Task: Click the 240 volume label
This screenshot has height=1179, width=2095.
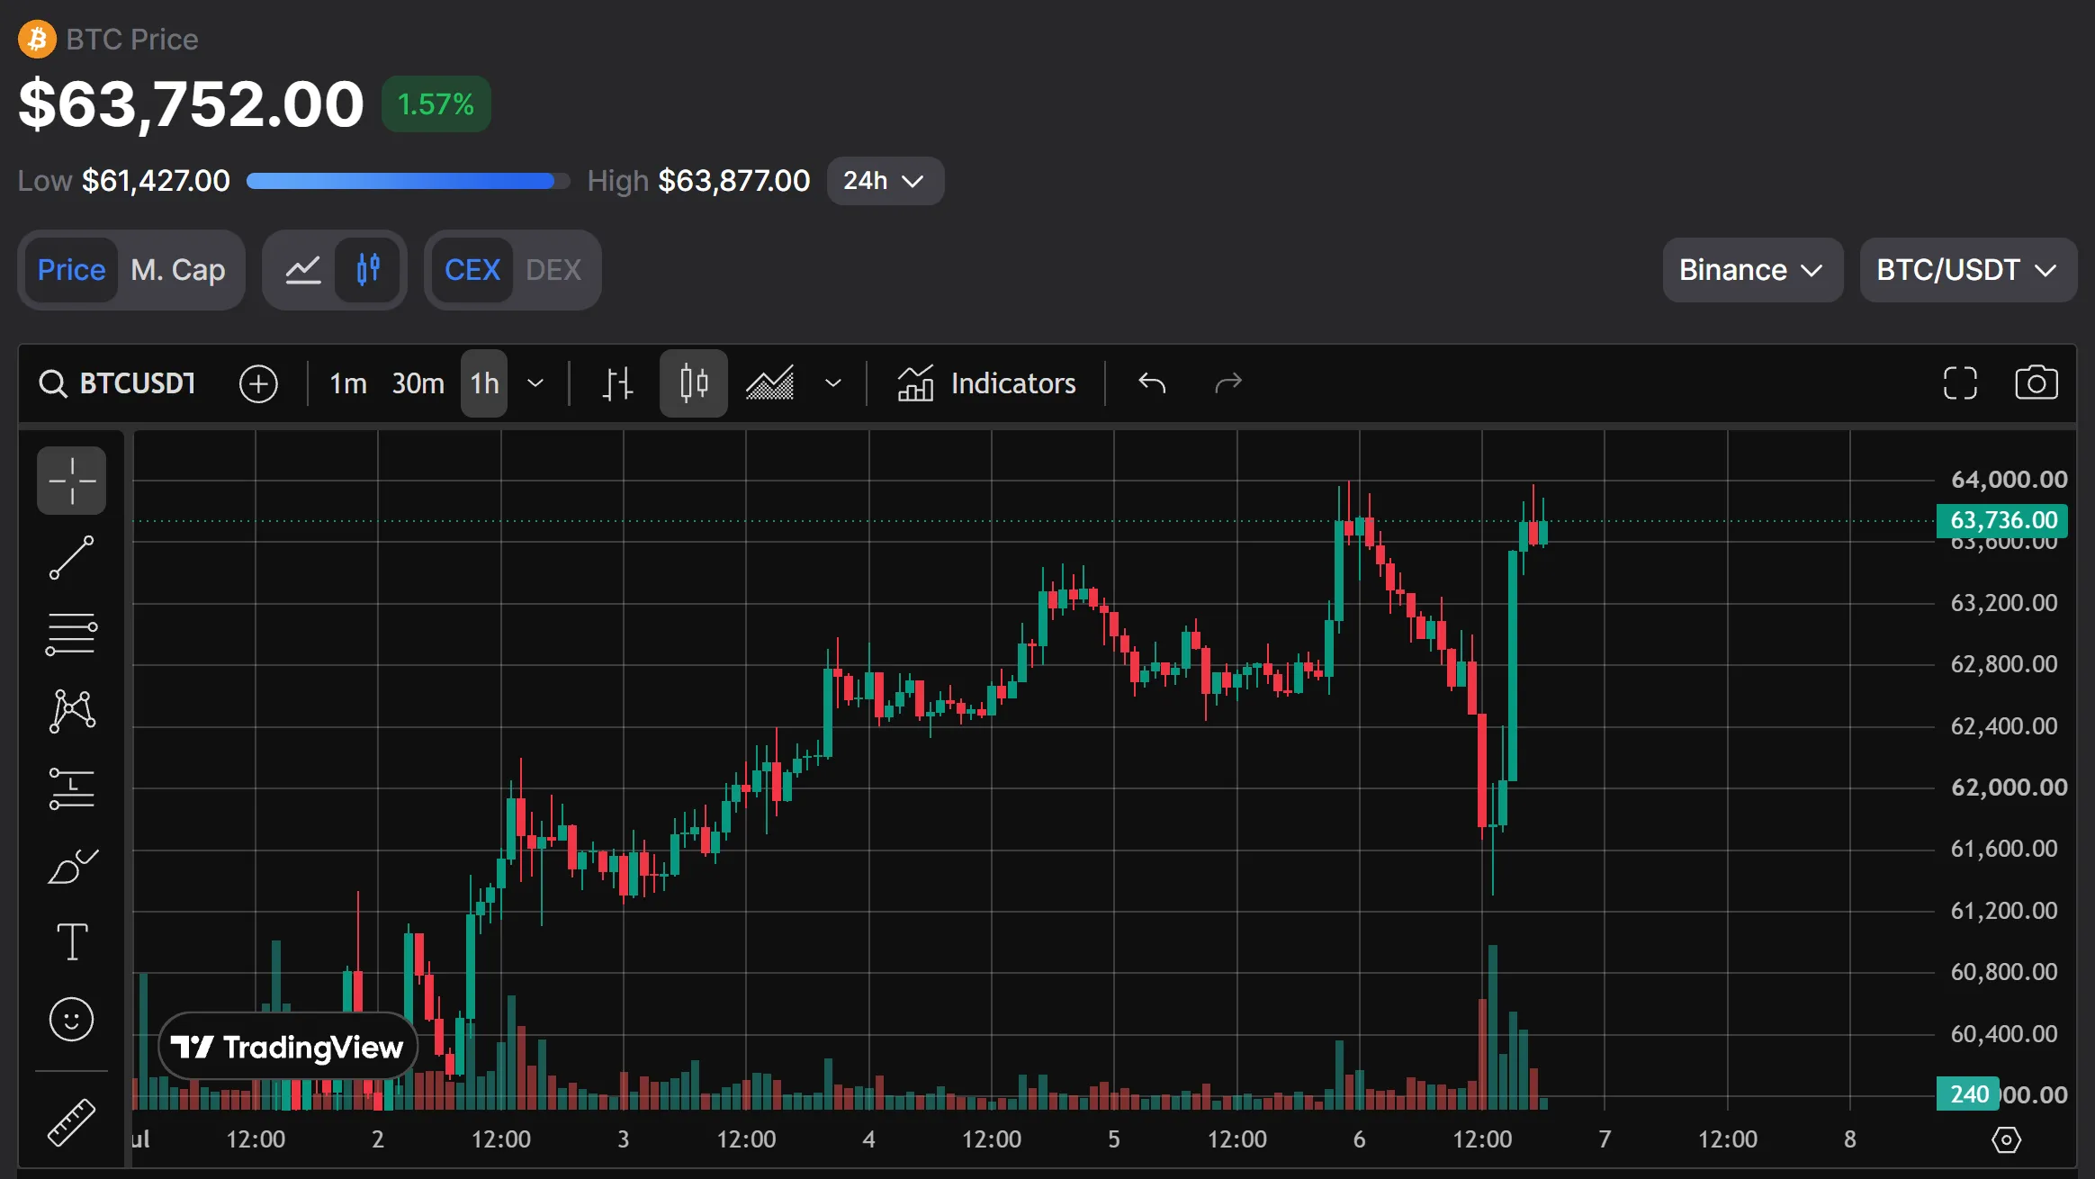Action: (x=1968, y=1093)
